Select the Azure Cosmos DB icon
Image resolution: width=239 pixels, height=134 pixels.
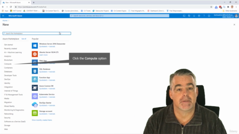pos(35,88)
